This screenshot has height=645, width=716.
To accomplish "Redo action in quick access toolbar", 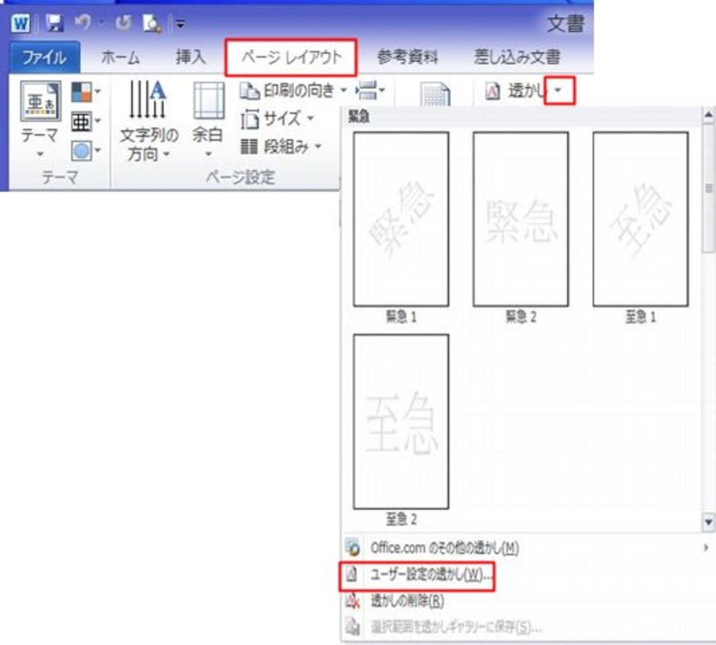I will (x=122, y=23).
